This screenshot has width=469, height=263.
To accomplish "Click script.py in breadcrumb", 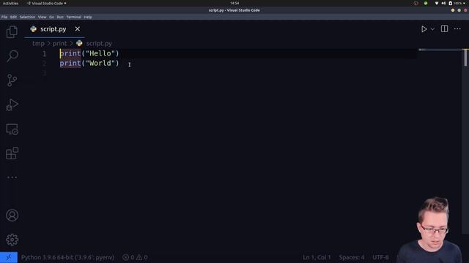I will point(99,43).
